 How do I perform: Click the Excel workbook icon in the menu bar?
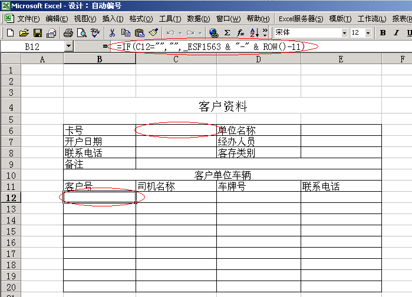[9, 19]
